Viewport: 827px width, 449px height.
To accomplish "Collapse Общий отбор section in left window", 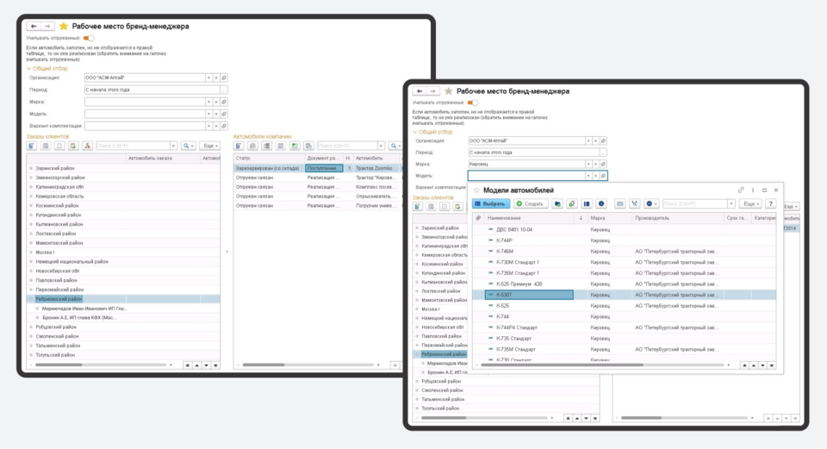I will (x=28, y=68).
